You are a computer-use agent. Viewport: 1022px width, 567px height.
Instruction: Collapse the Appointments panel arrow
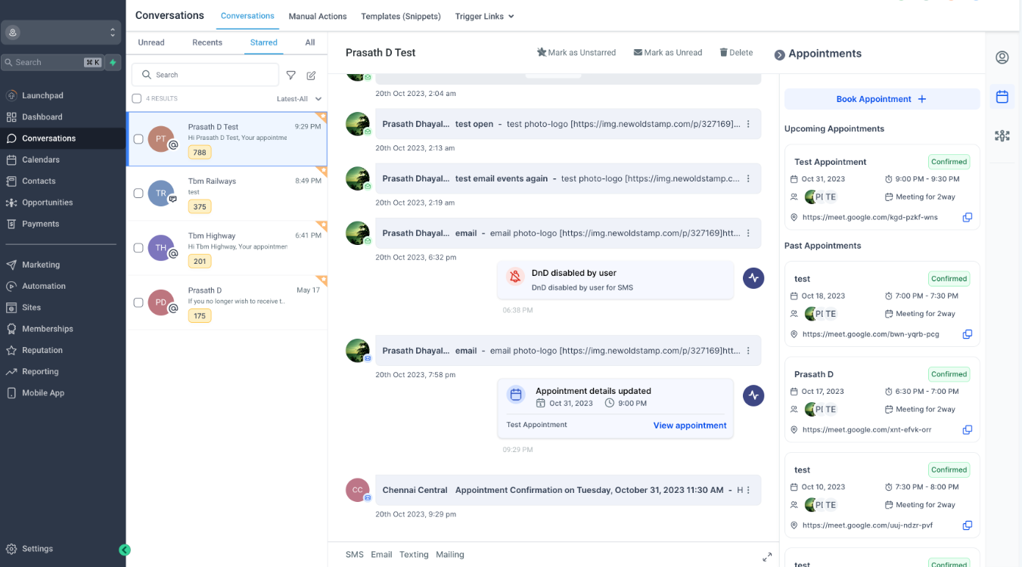coord(779,54)
